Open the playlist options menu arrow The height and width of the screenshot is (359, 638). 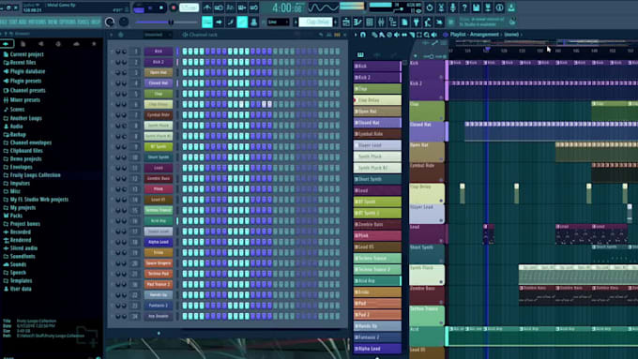tap(356, 35)
